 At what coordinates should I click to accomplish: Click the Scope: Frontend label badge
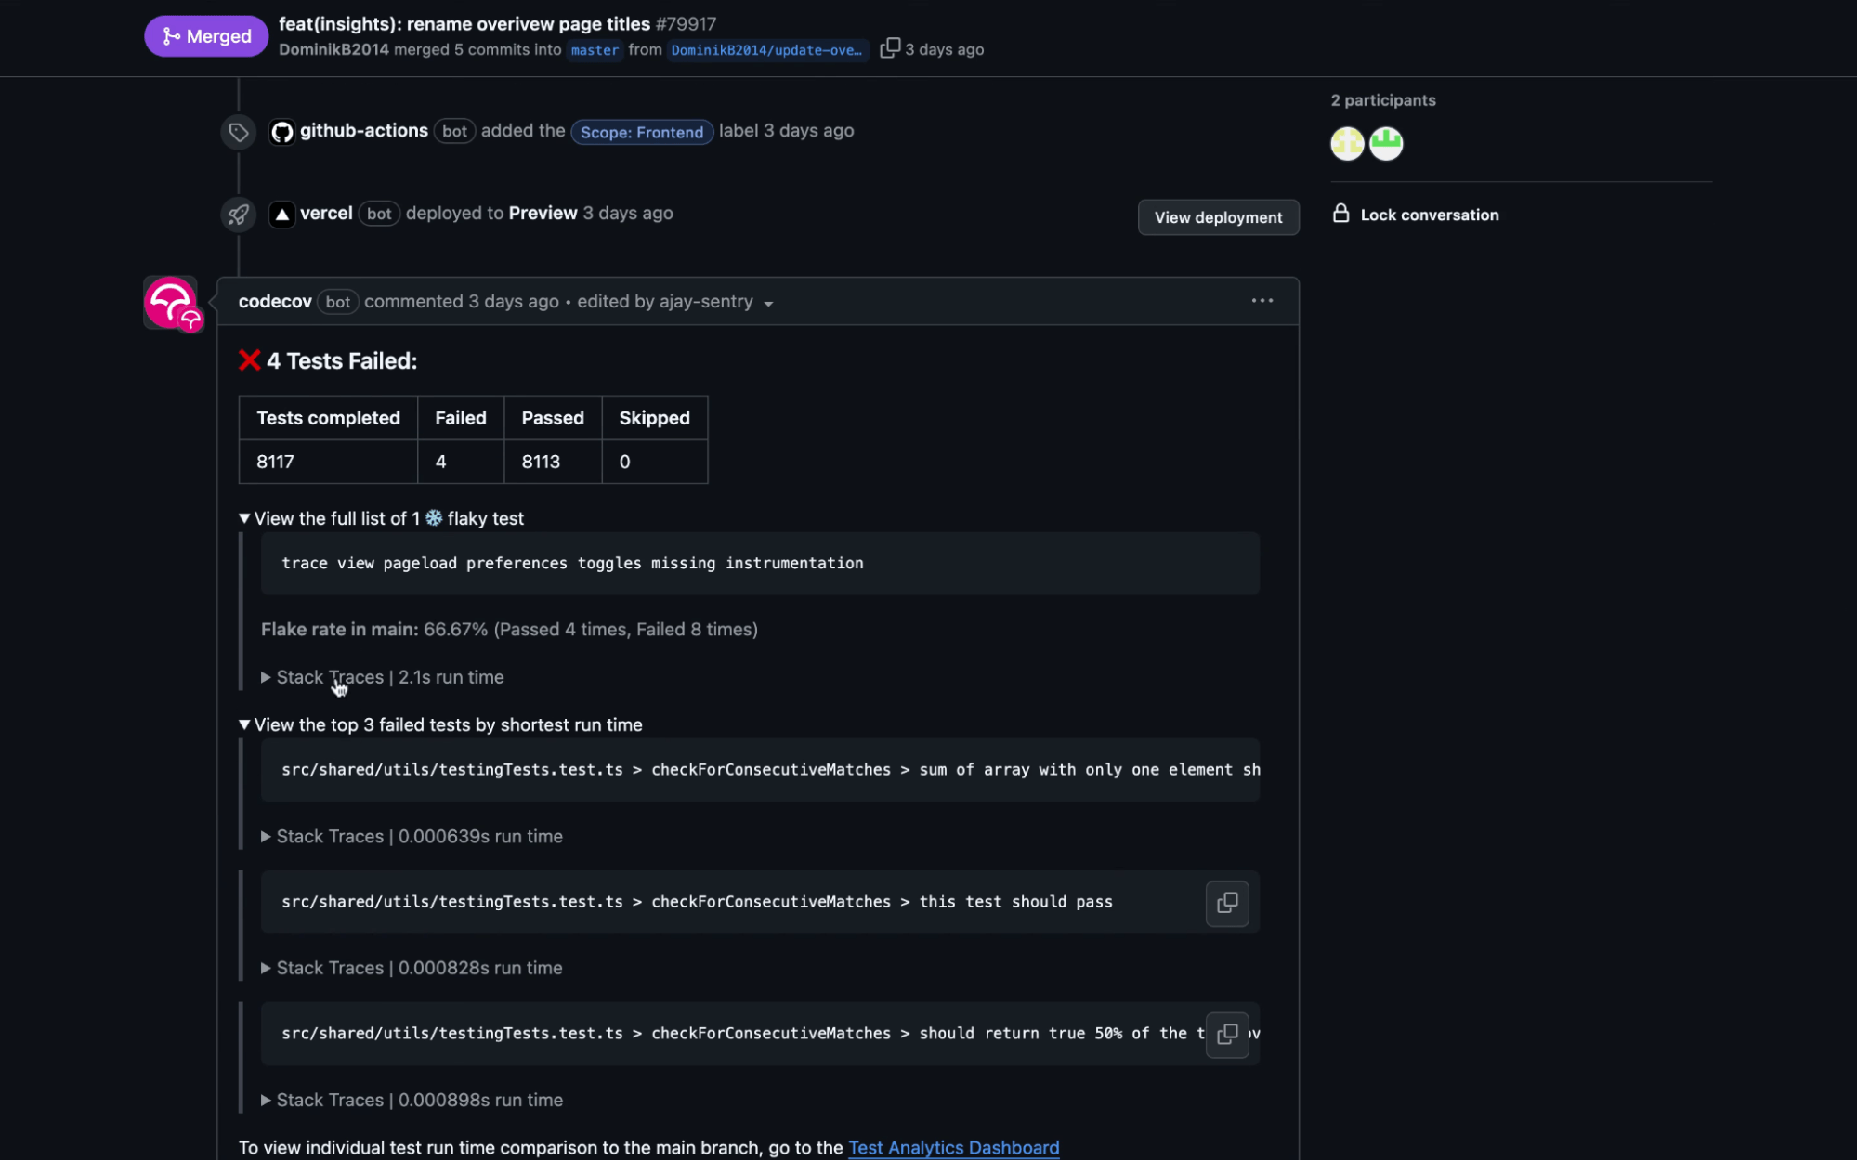coord(641,132)
